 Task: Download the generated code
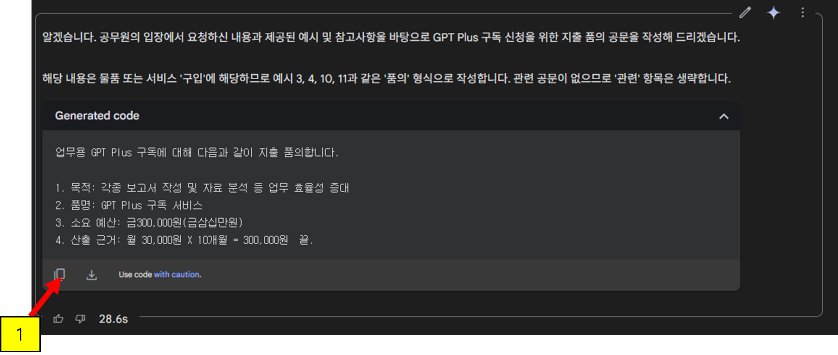tap(92, 275)
